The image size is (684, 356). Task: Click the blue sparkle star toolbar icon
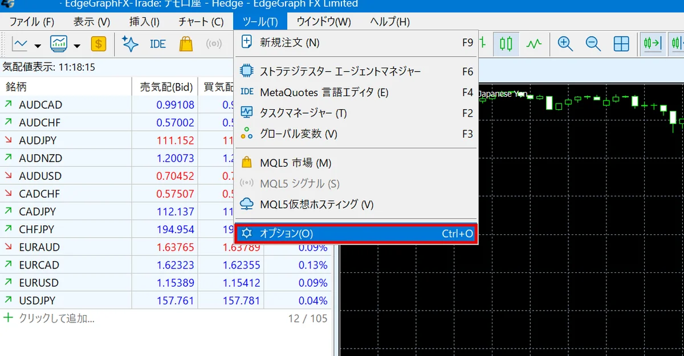131,44
